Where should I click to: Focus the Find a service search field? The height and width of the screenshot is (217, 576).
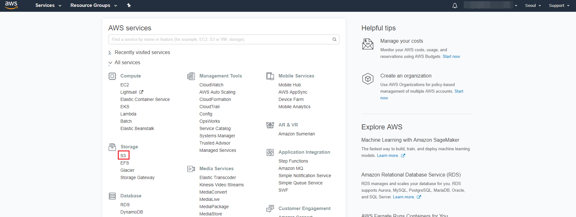click(220, 40)
